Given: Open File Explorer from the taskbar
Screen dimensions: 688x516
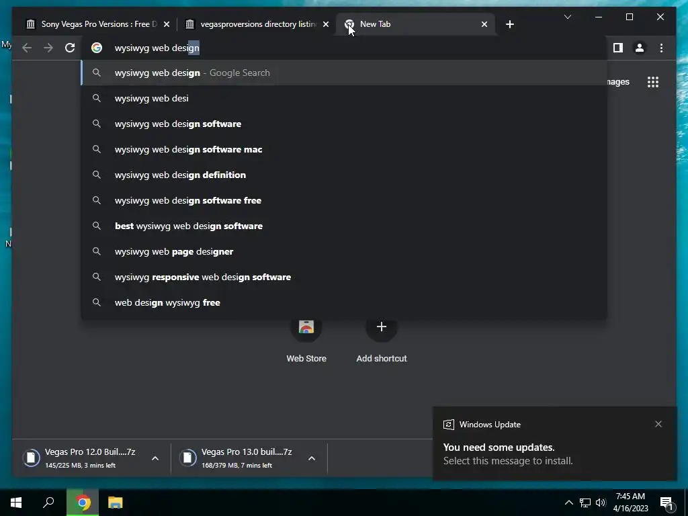Looking at the screenshot, I should [x=116, y=503].
